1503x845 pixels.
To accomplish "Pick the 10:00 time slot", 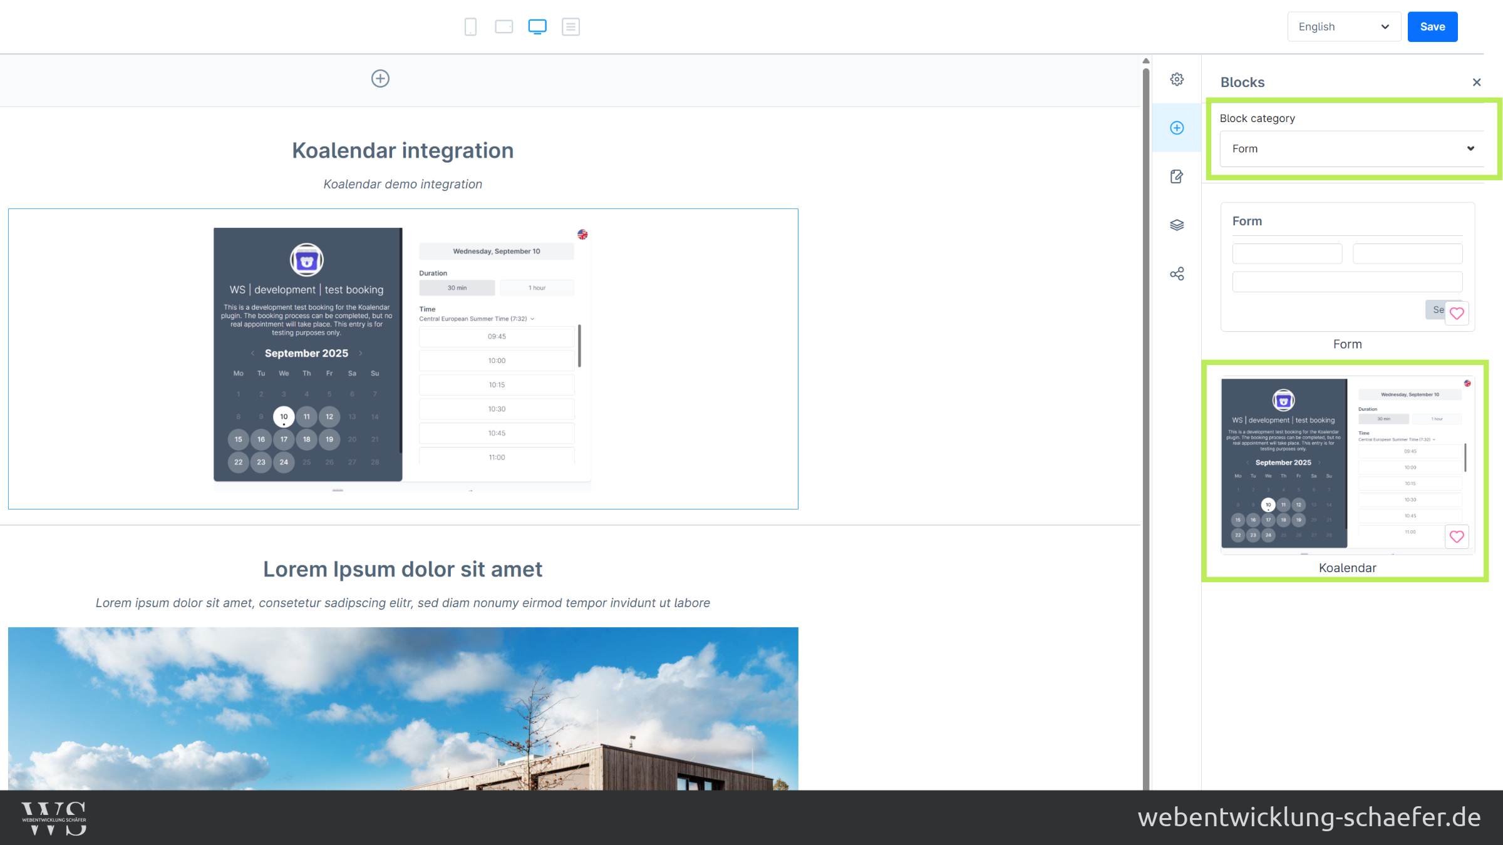I will tap(497, 361).
